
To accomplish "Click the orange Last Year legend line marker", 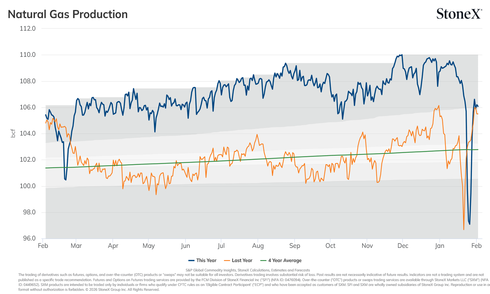I will [227, 260].
